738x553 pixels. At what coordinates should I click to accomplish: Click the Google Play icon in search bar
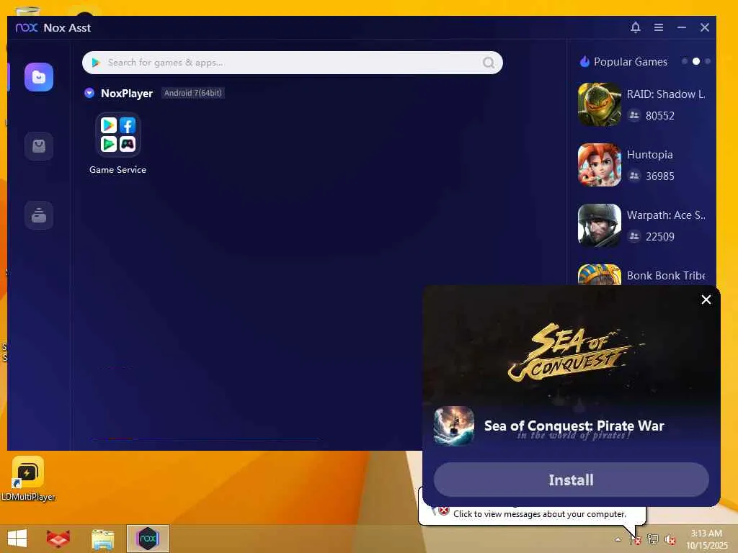96,63
